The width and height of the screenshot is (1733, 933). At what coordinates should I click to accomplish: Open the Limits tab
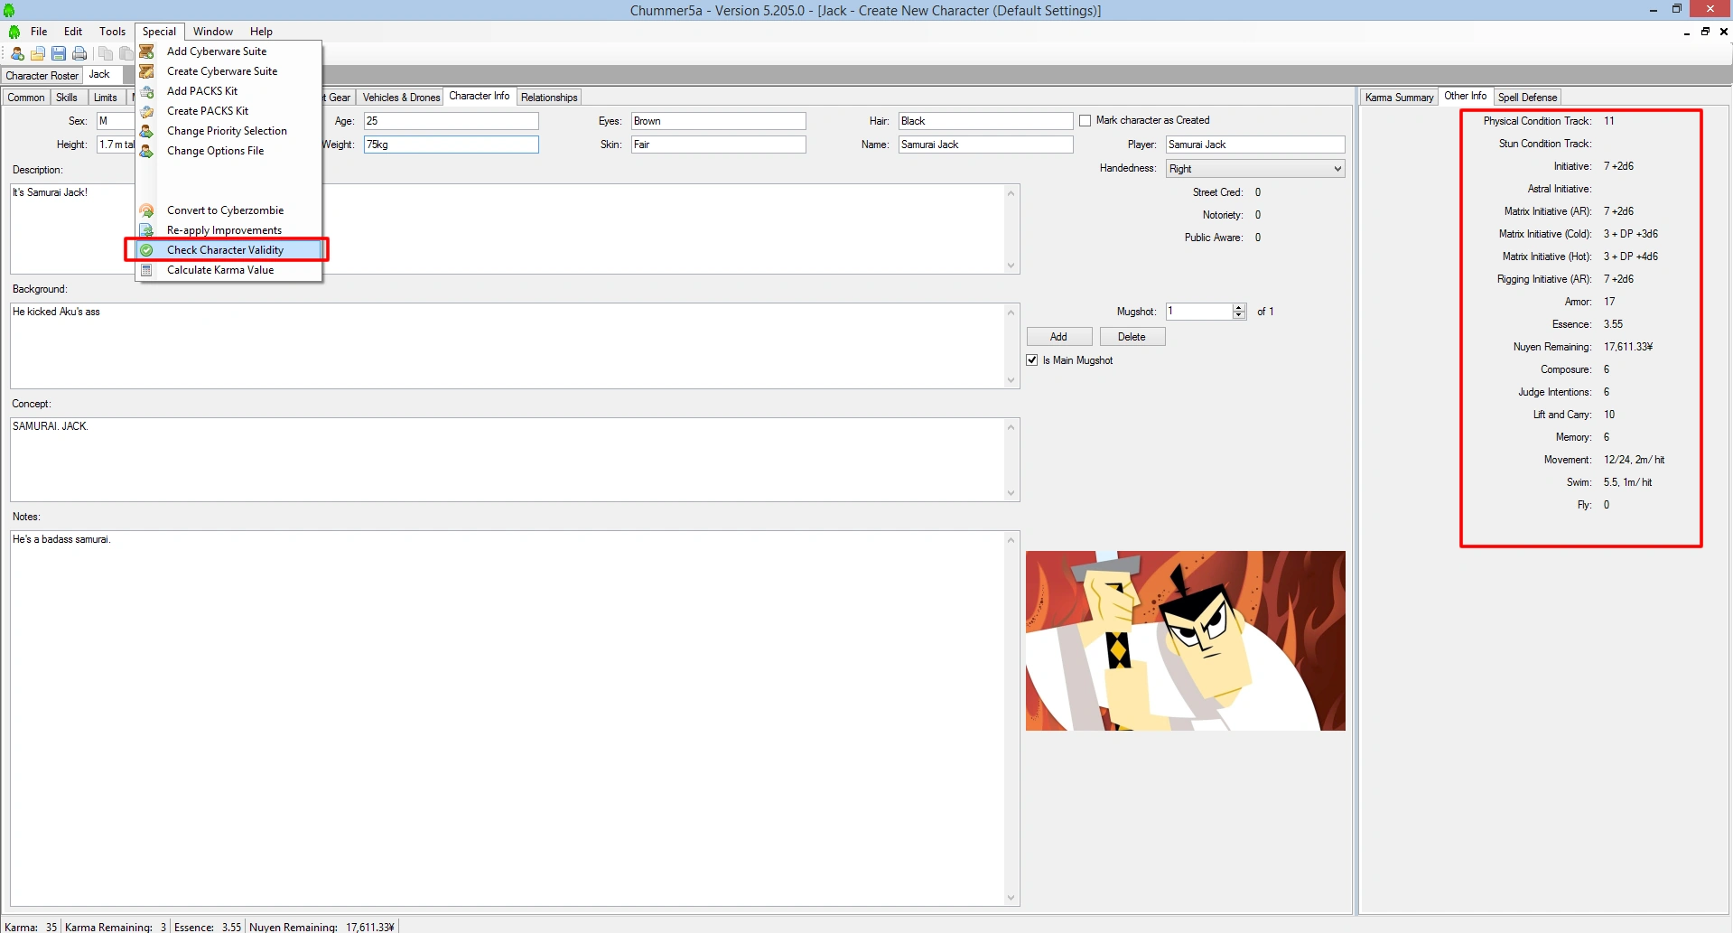106,98
